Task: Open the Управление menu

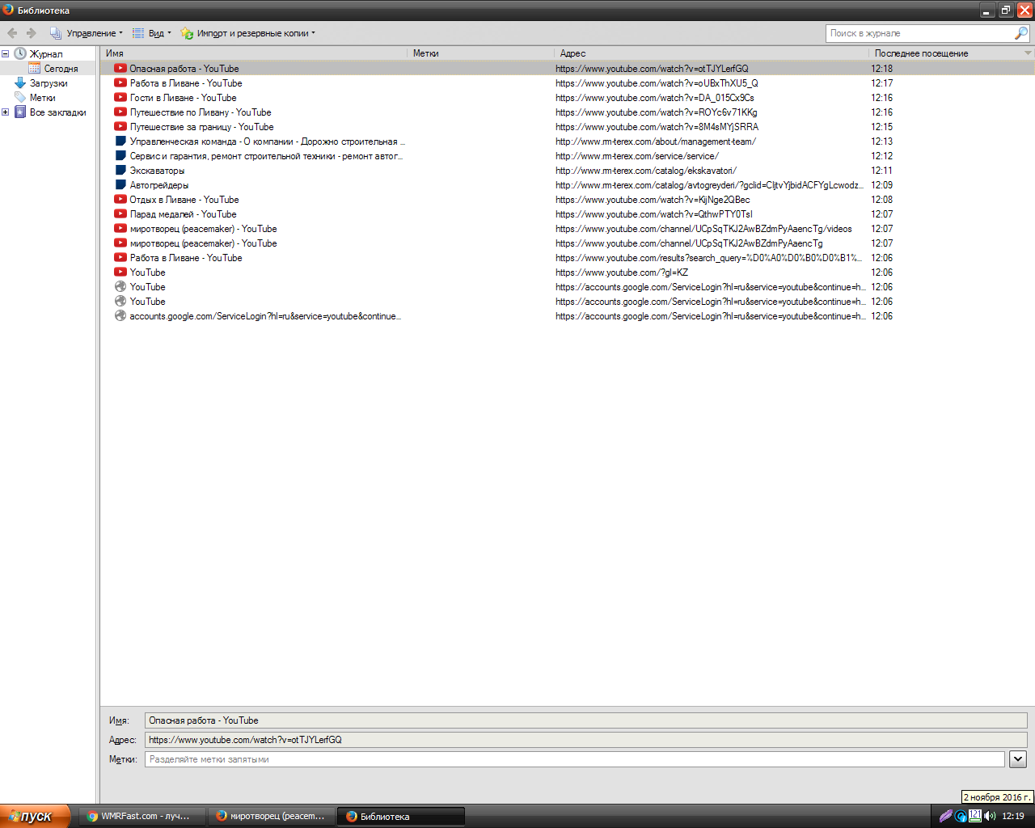Action: pos(87,33)
